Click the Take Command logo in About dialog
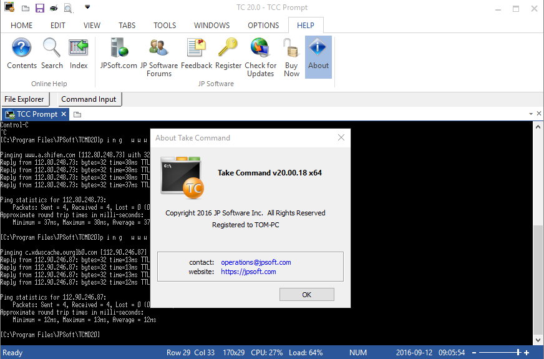Viewport: 544px width, 359px height. point(182,178)
